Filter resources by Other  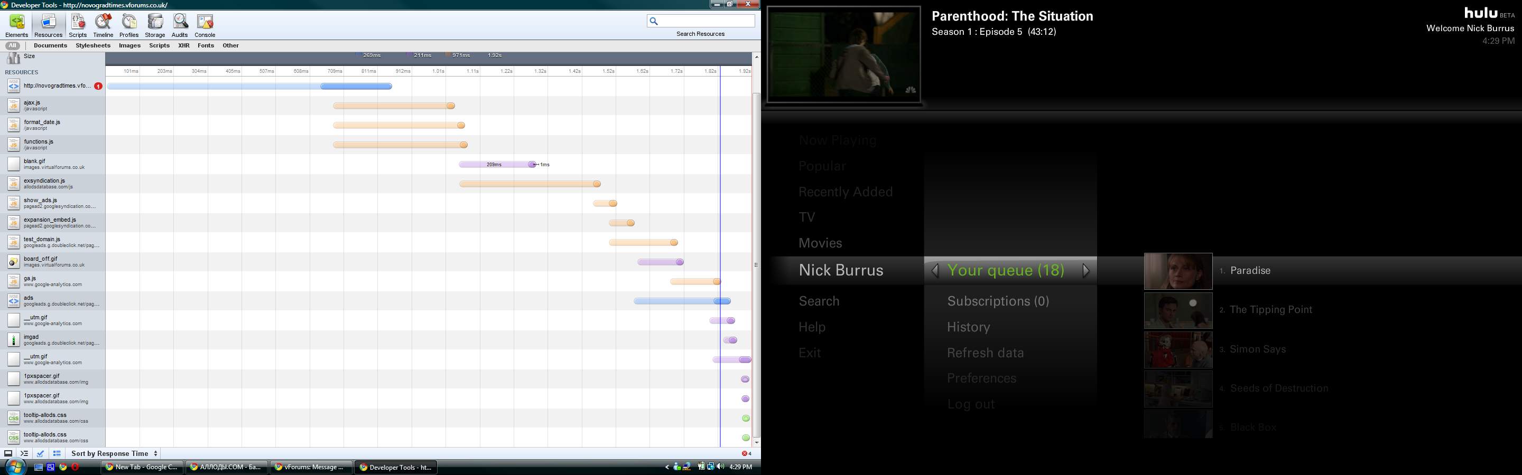[x=230, y=45]
